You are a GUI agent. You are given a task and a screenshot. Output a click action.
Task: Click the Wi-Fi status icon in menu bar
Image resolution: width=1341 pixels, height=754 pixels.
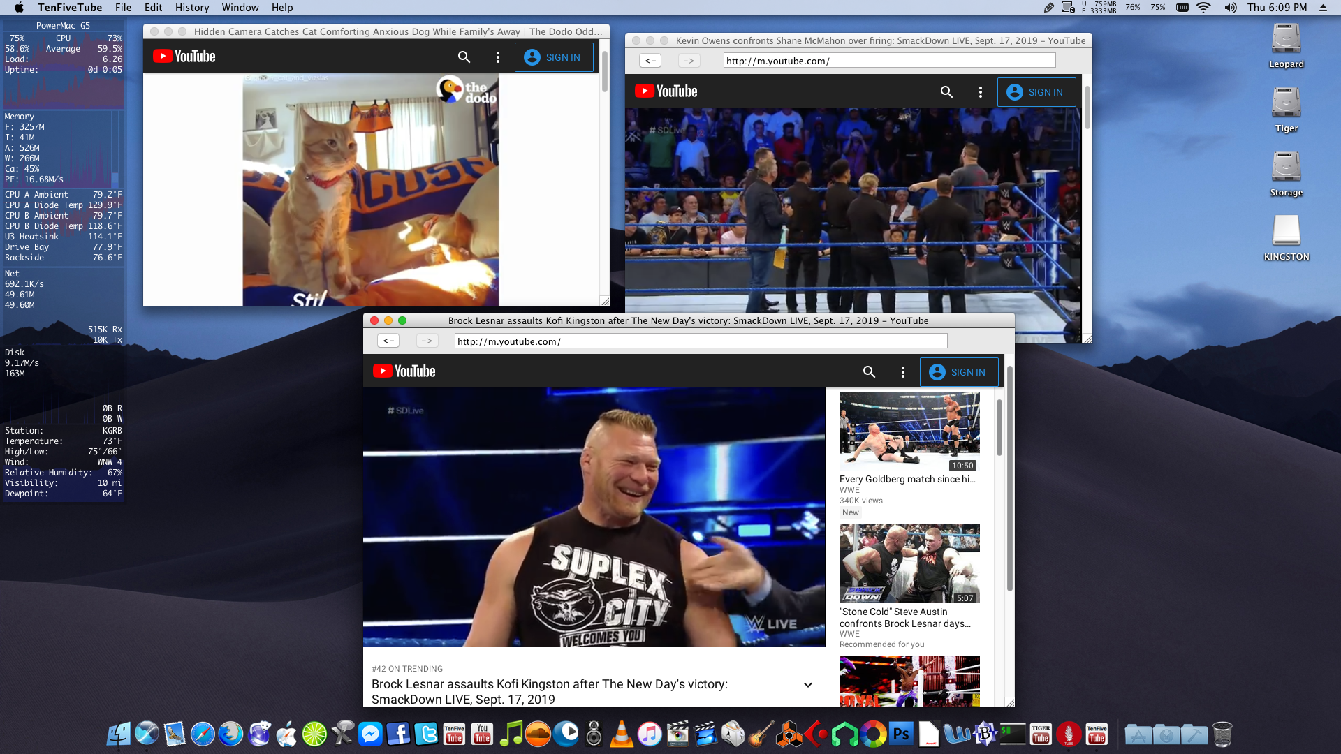pos(1203,8)
